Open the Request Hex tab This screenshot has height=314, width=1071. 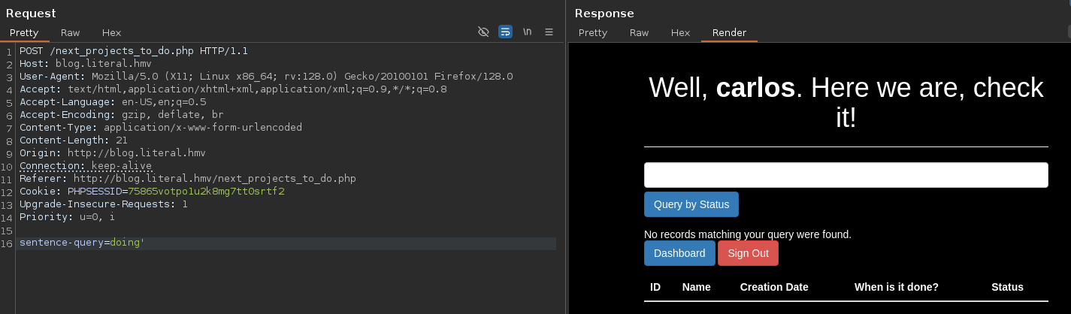coord(111,33)
